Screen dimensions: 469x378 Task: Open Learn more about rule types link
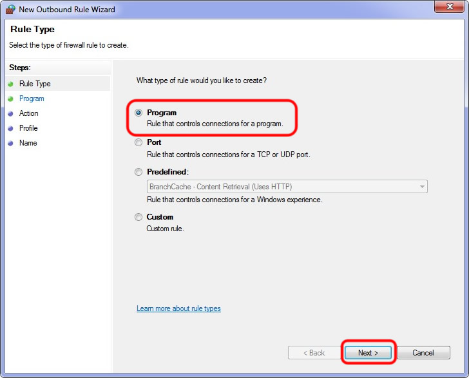coord(178,308)
